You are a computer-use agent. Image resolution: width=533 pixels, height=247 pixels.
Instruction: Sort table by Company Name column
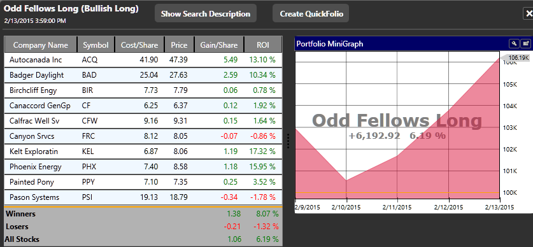point(41,45)
